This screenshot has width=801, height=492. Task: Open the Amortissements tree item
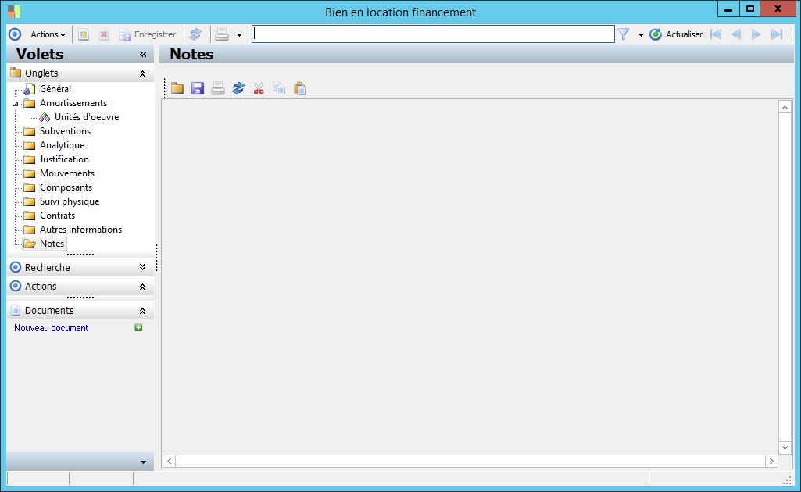coord(73,103)
